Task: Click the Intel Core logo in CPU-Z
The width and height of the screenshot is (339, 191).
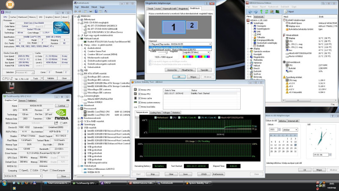Action: tap(61, 28)
